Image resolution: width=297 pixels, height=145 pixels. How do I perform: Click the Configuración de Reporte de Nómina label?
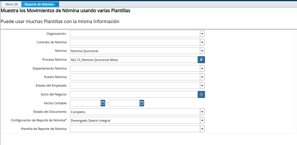point(39,120)
